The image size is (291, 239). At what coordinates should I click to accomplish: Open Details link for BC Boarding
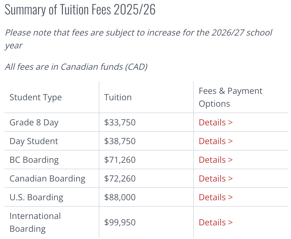(x=216, y=160)
